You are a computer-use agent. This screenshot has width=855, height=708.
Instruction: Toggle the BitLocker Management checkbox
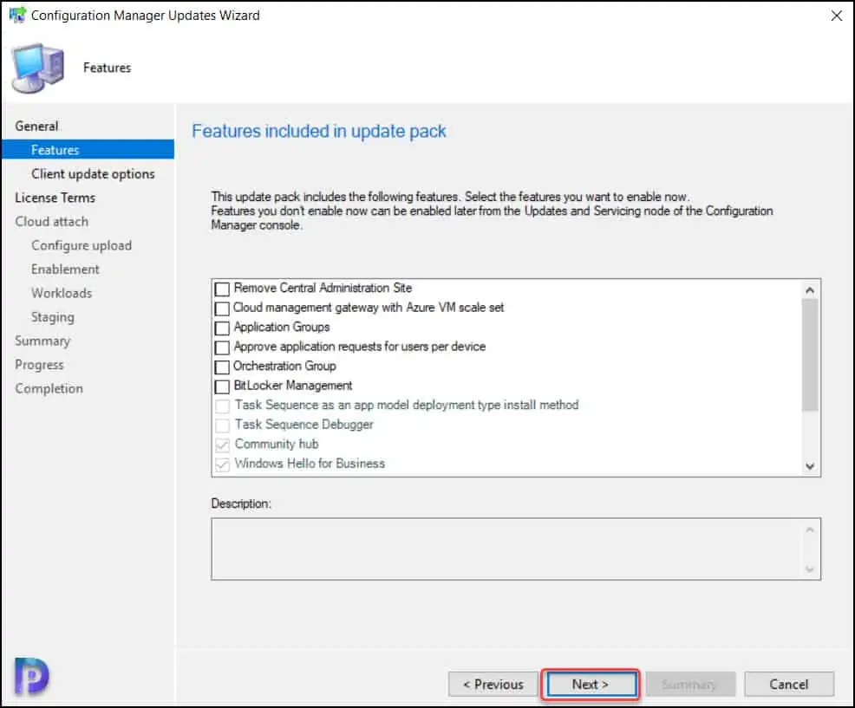click(x=222, y=386)
